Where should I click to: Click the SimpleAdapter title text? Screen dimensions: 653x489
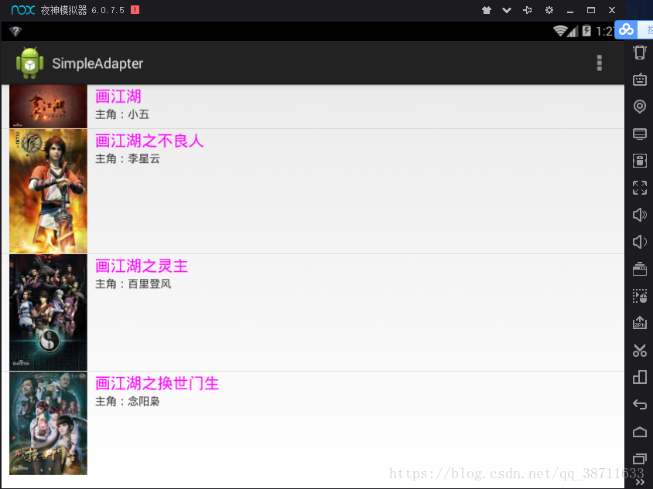pyautogui.click(x=97, y=63)
